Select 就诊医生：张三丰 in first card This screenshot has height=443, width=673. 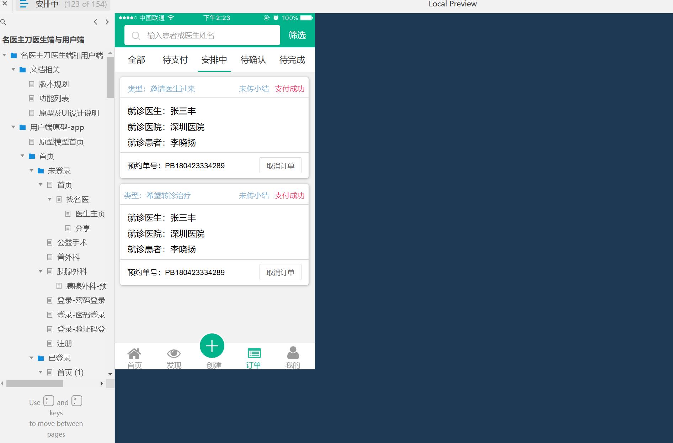tap(162, 111)
